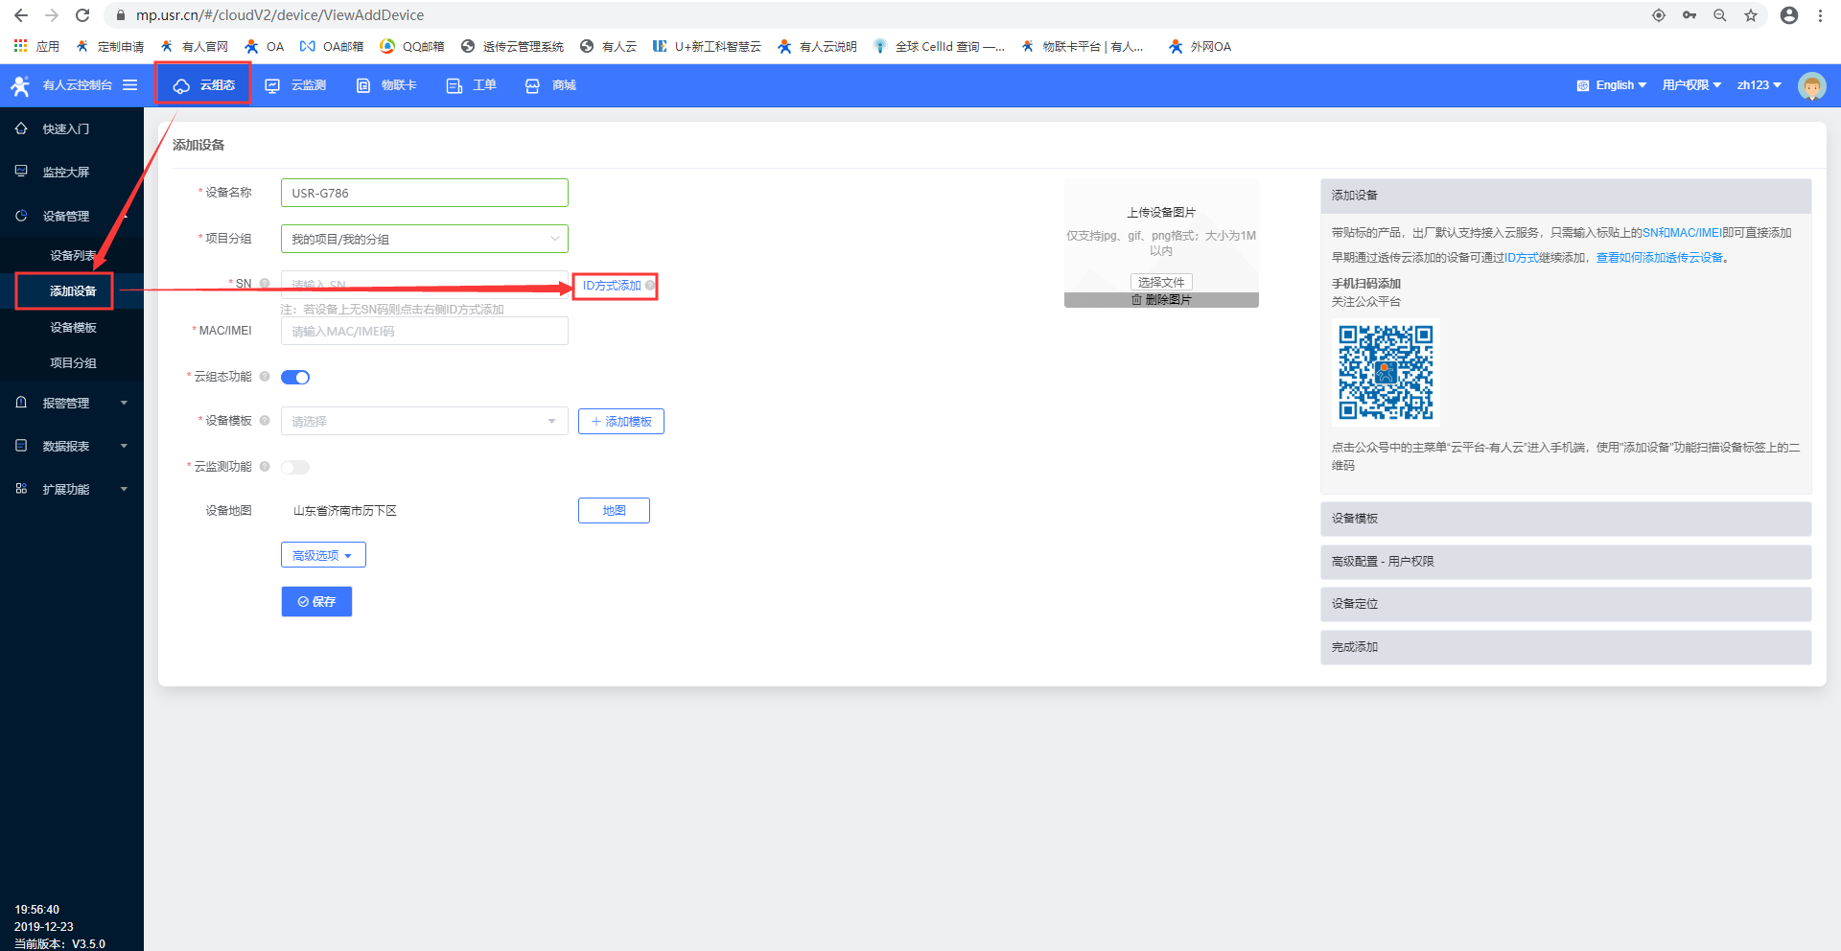Reload the page using browser refresh icon
The width and height of the screenshot is (1841, 951).
82,15
